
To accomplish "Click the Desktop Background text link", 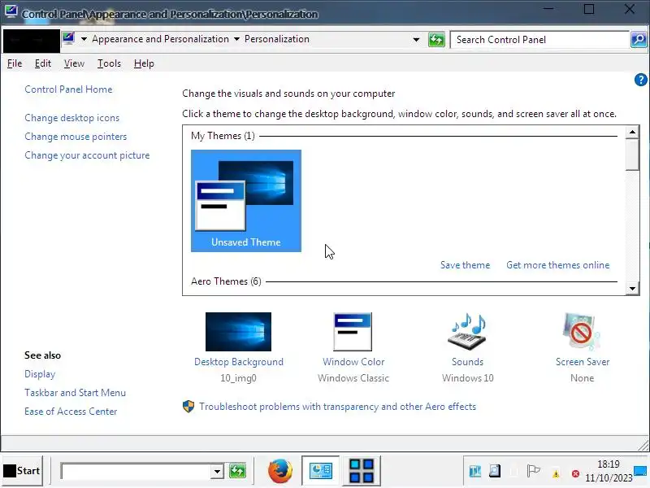I will pos(239,362).
